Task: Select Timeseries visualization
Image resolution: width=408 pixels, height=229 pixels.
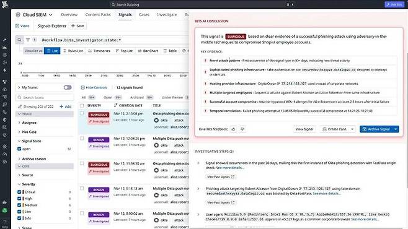Action: [x=99, y=51]
